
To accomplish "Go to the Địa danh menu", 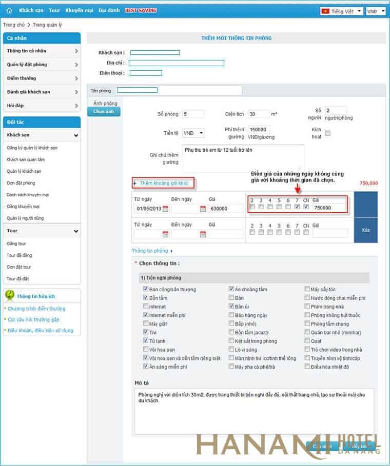I will pyautogui.click(x=109, y=10).
